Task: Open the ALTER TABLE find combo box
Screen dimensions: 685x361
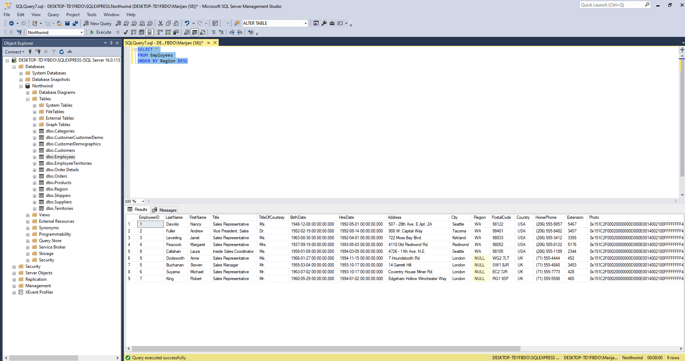Action: pyautogui.click(x=305, y=23)
